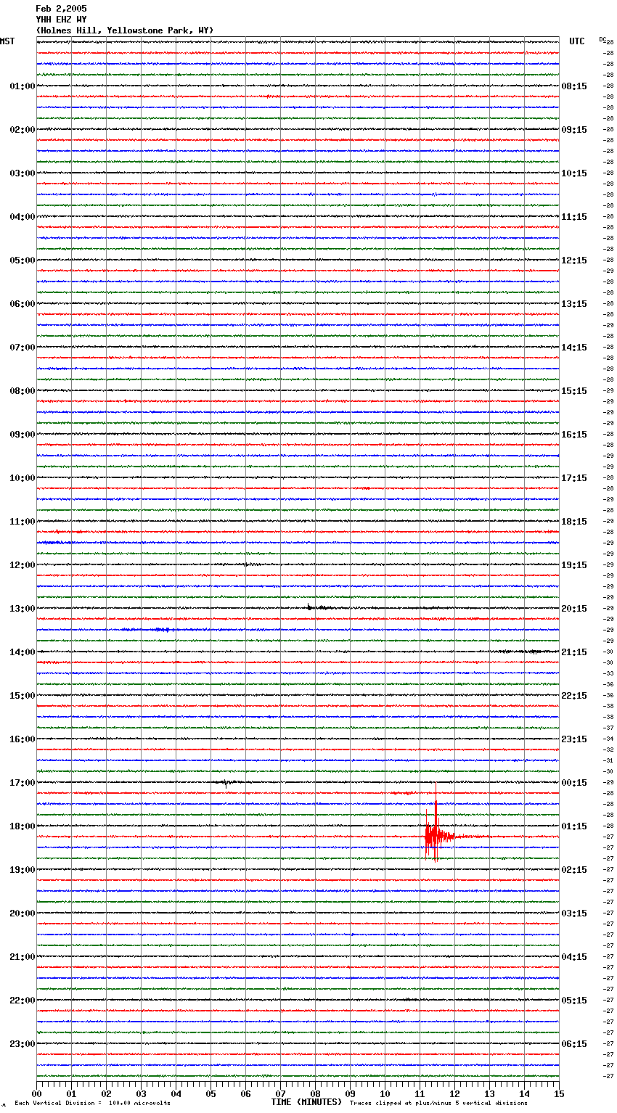Click the '15:15' UTC time label
The image size is (617, 1113).
tap(574, 391)
